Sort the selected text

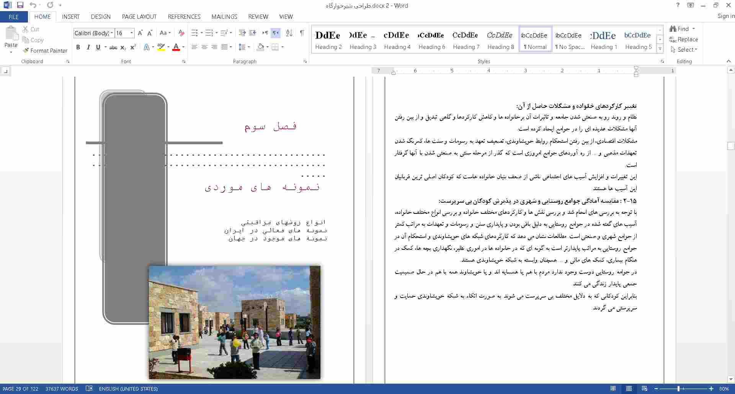(x=289, y=33)
